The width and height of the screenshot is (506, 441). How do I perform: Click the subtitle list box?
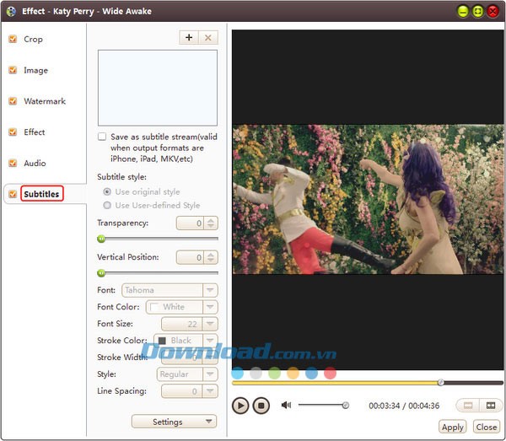(158, 88)
